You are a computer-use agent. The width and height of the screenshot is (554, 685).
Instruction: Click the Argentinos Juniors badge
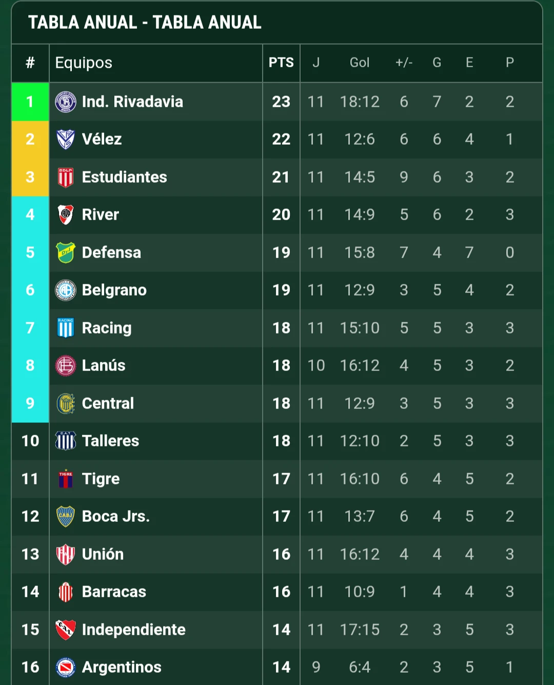tap(65, 667)
